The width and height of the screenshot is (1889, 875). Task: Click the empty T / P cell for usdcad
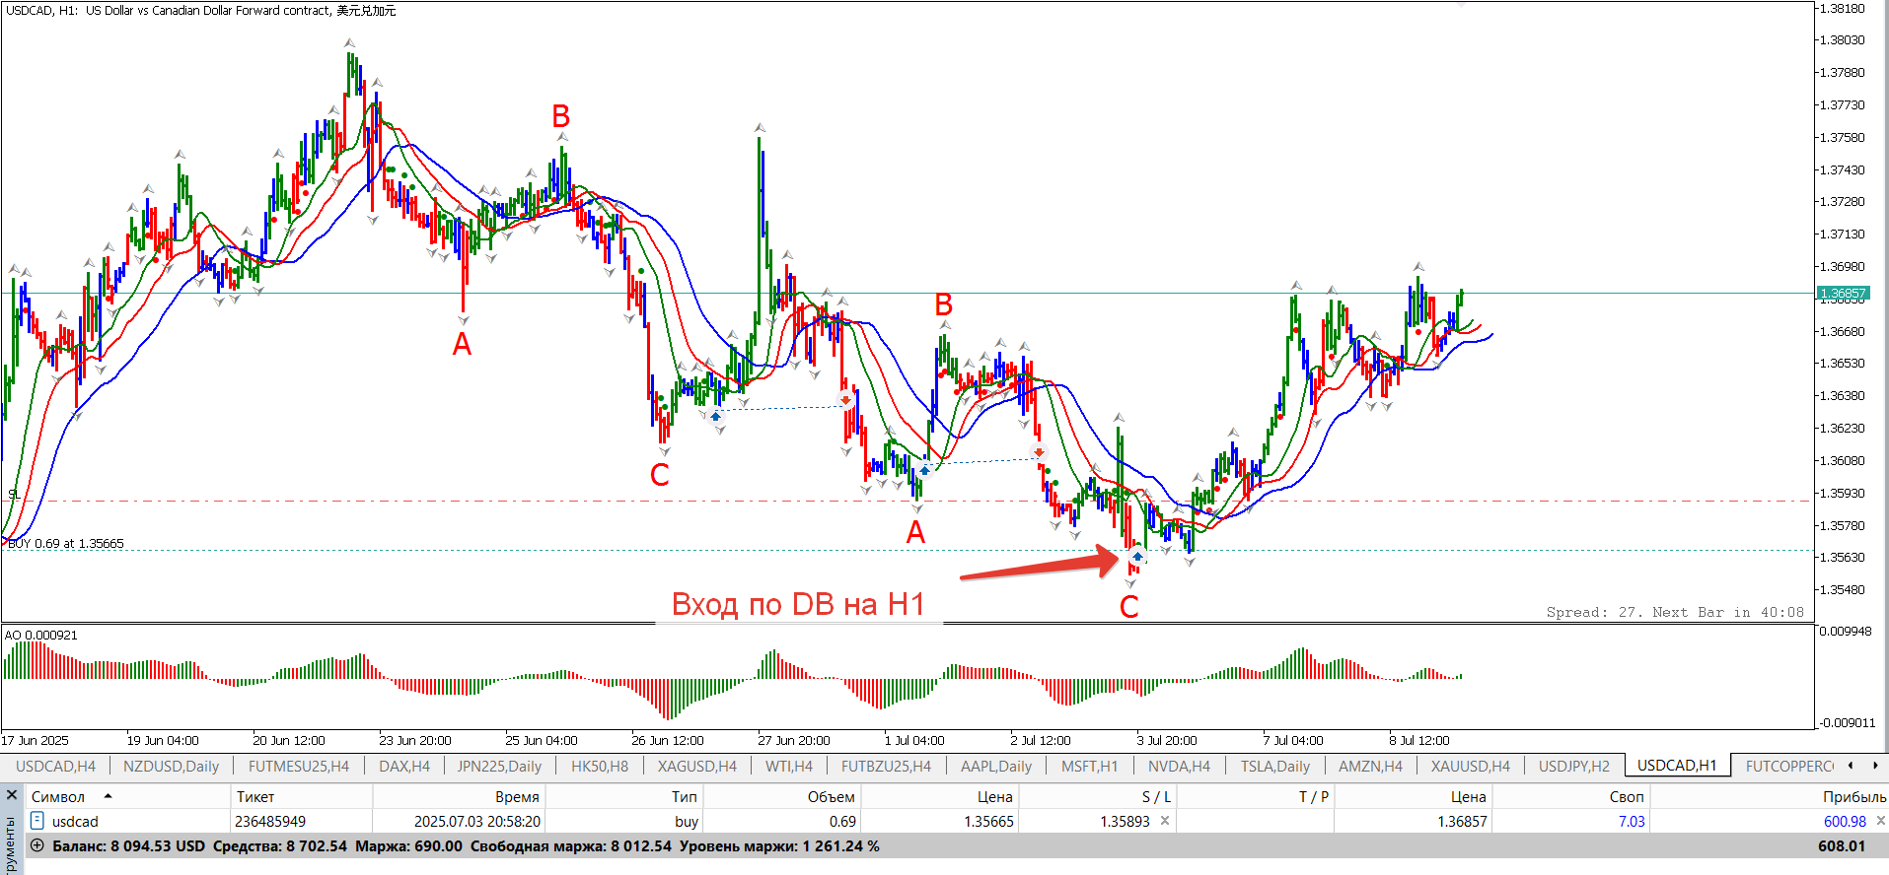point(1255,821)
